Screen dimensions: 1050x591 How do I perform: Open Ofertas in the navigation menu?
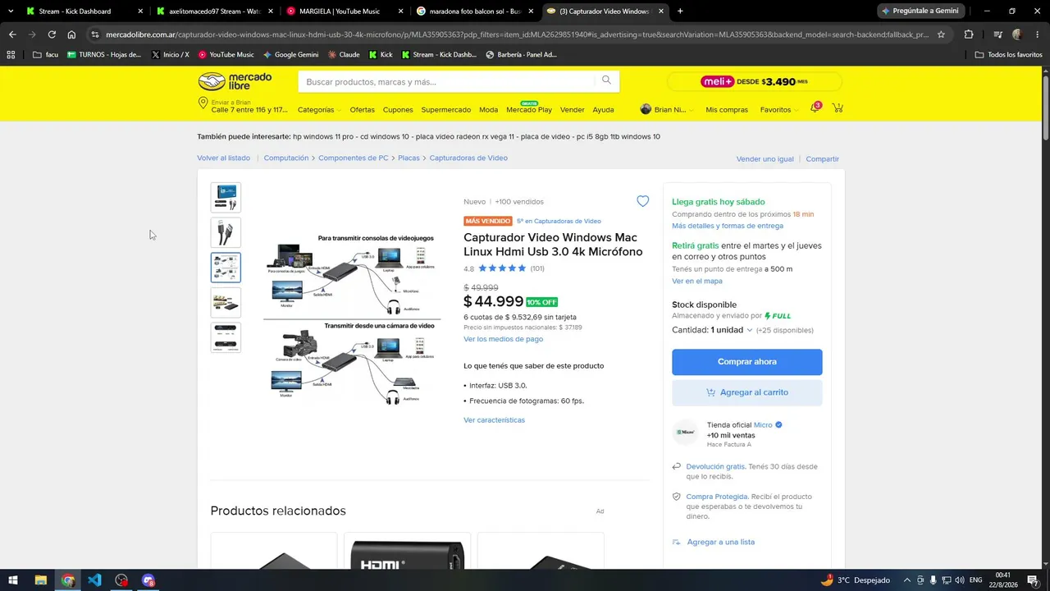362,109
